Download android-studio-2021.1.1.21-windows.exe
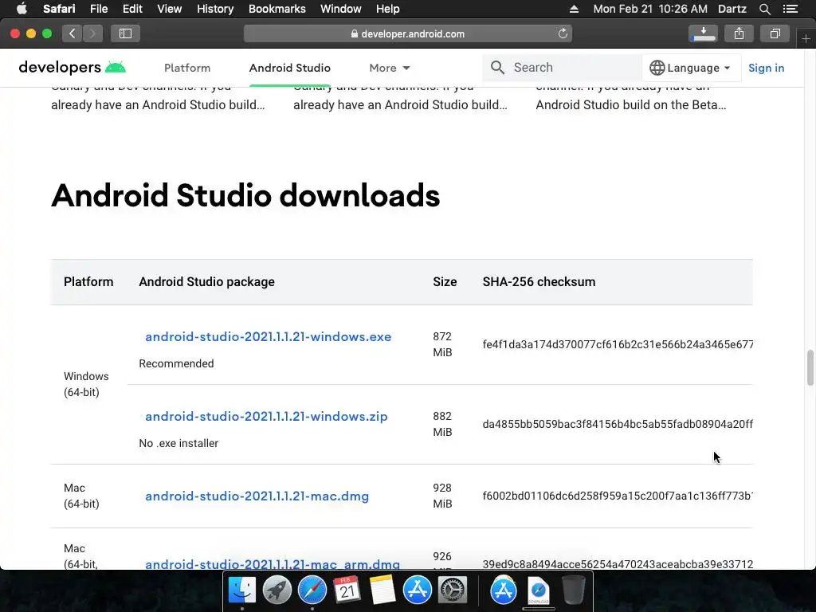 [x=268, y=337]
